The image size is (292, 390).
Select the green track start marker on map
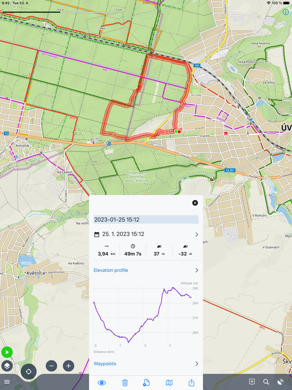click(176, 132)
